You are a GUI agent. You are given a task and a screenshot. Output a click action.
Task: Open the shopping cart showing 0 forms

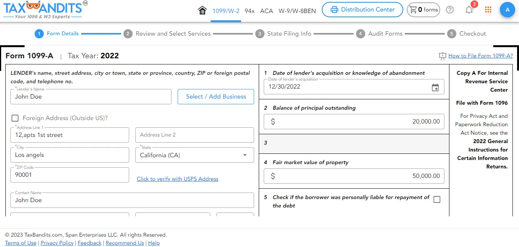click(x=423, y=10)
